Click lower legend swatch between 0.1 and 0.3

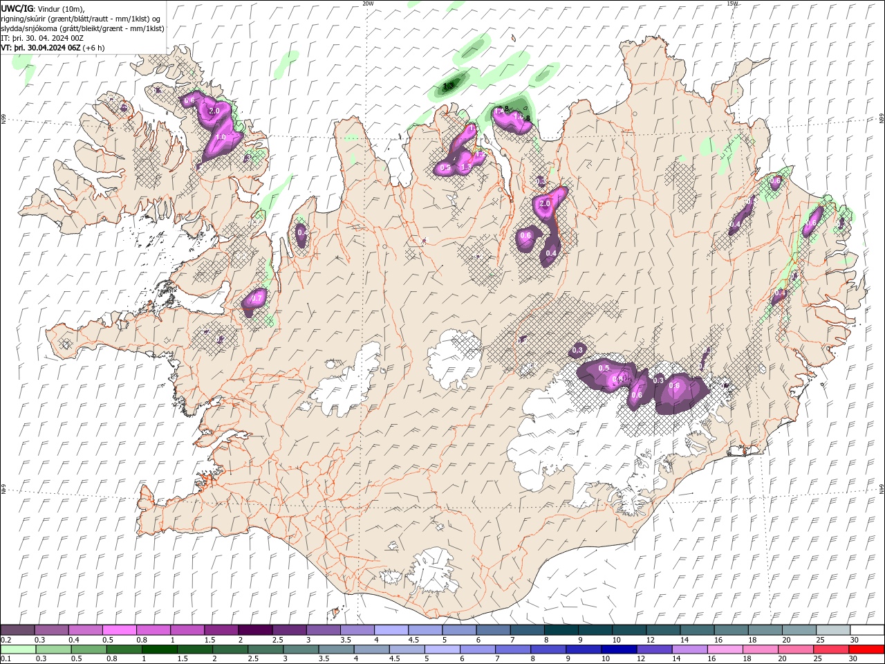(18, 649)
